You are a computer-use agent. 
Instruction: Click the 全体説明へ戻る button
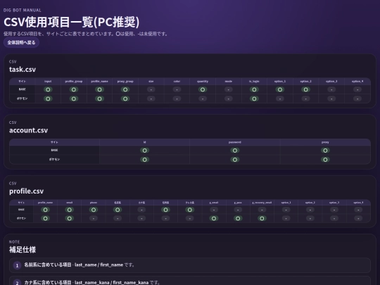(21, 43)
